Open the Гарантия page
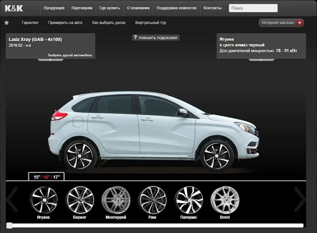 click(30, 23)
